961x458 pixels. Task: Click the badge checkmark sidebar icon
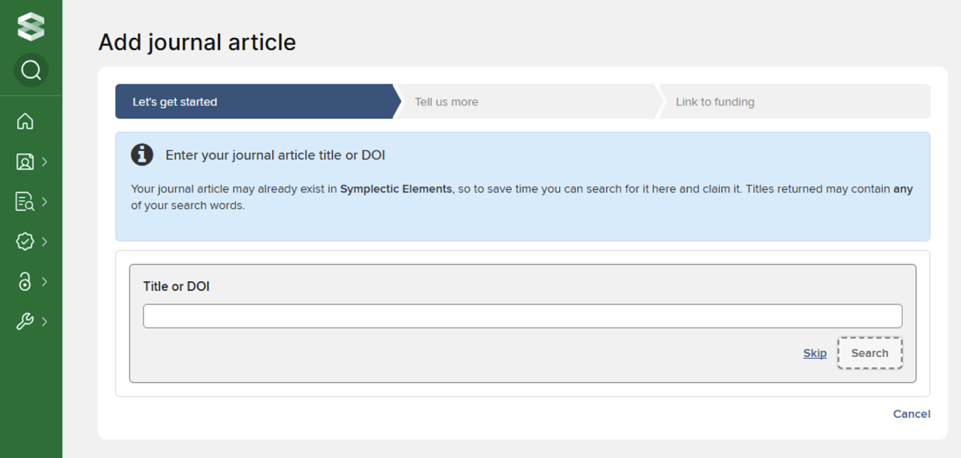(25, 242)
